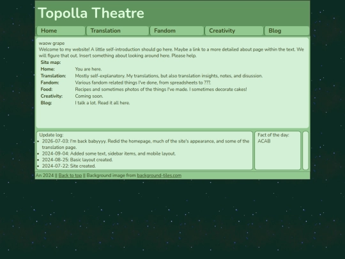Open the Home nav tab
The image size is (345, 259).
coord(61,31)
